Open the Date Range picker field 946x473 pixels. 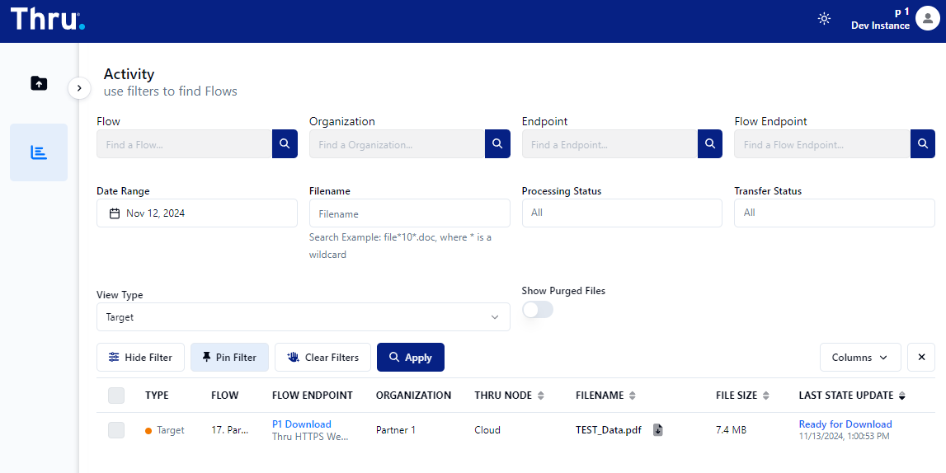(196, 213)
